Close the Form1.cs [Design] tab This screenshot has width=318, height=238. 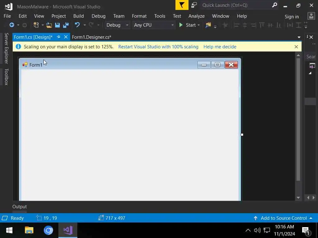tap(66, 37)
